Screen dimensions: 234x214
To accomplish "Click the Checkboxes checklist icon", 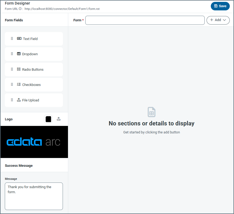I will coord(19,85).
